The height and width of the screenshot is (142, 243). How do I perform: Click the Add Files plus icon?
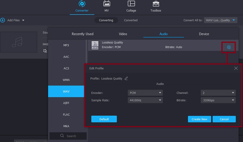(x=2, y=20)
